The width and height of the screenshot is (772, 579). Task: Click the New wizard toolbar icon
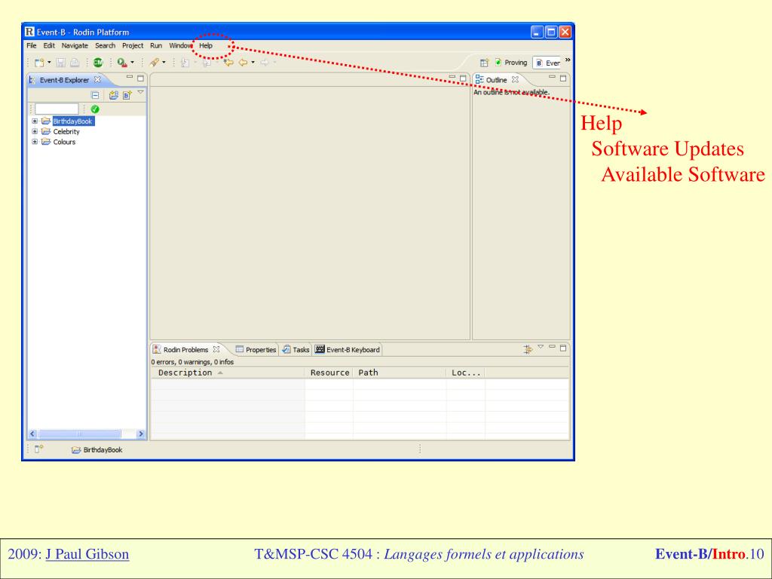pos(39,63)
